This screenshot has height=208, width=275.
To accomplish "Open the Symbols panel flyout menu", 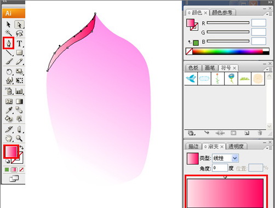I will (x=269, y=70).
